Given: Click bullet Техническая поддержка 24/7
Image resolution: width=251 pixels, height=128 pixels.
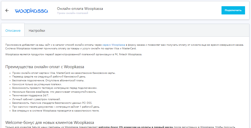Looking at the screenshot, I should pos(31,95).
